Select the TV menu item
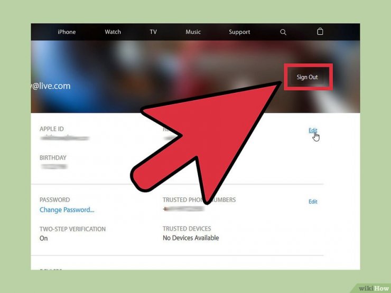Image resolution: width=391 pixels, height=293 pixels. point(153,32)
